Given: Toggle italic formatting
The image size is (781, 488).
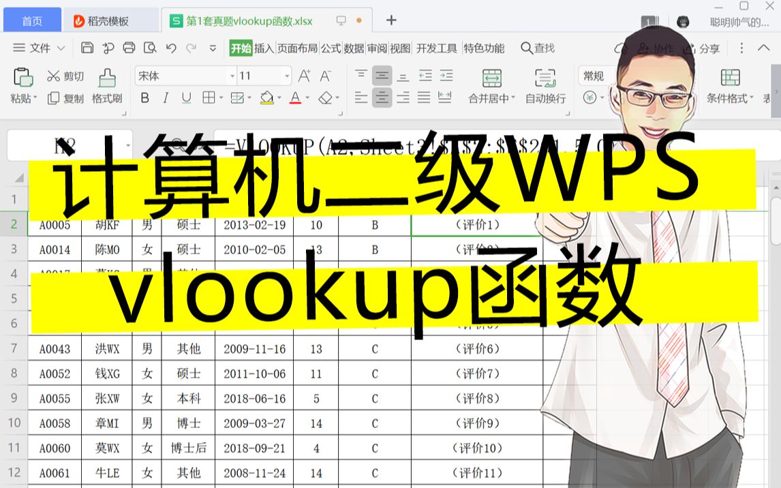Looking at the screenshot, I should point(166,97).
